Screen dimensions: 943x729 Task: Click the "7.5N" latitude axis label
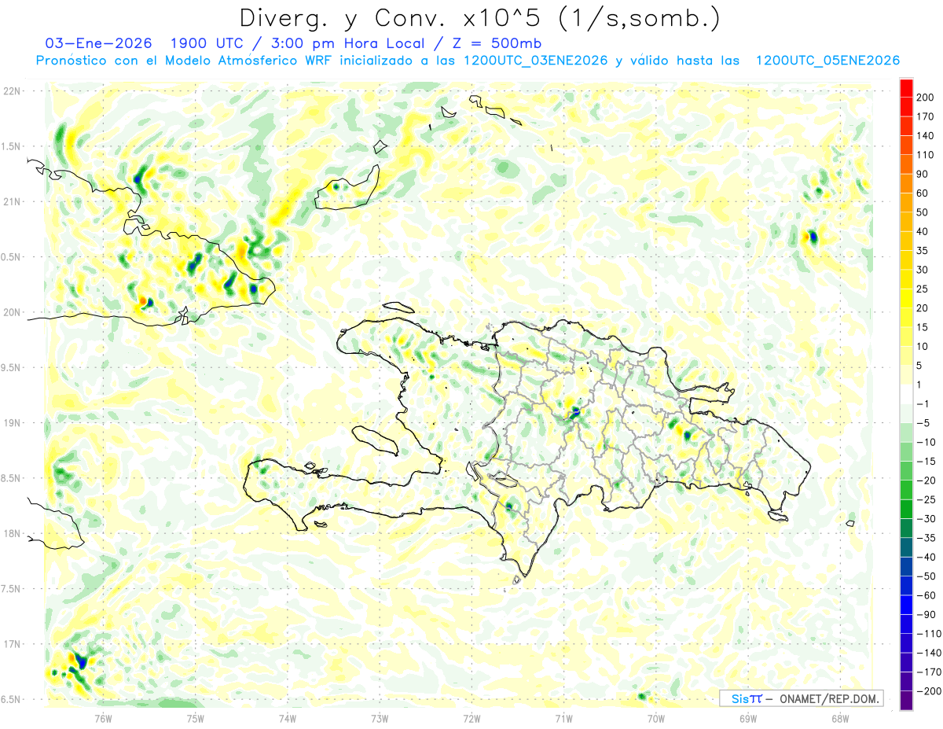[11, 589]
